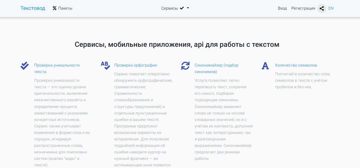Open the Сервисы menu label

point(169,8)
